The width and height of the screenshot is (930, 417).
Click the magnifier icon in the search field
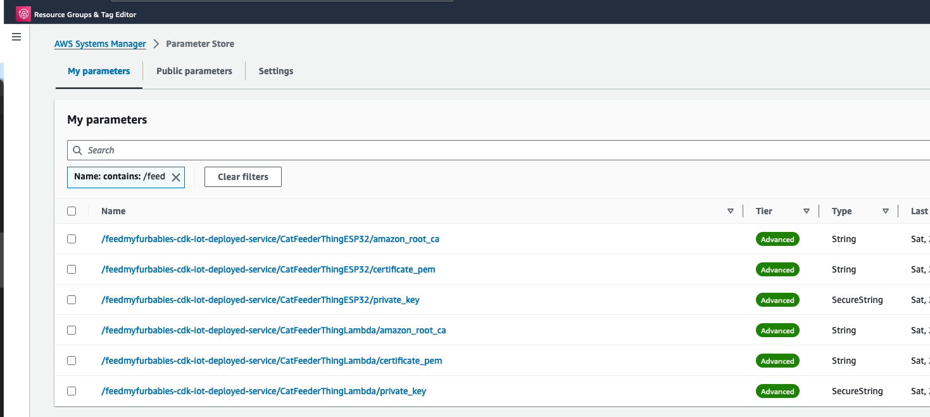77,150
